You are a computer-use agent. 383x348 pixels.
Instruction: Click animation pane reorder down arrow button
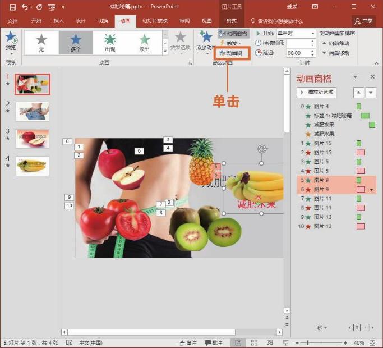371,93
